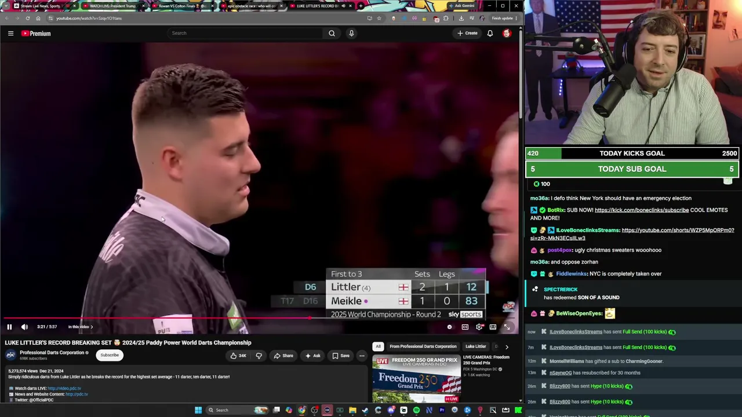Dislike the Luke Littler video
Viewport: 742px width, 417px height.
click(x=259, y=356)
